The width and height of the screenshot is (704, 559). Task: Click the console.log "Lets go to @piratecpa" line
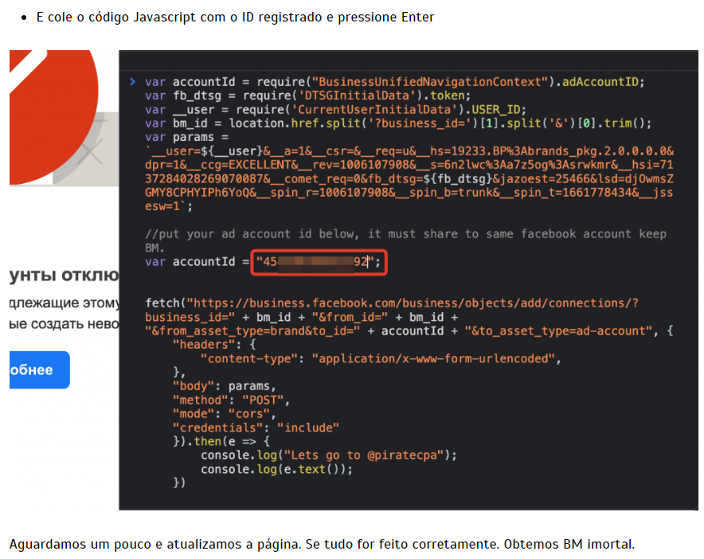click(x=329, y=455)
